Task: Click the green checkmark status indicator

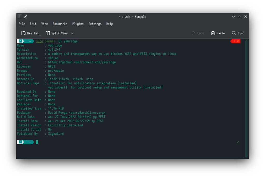Action: coord(238,142)
